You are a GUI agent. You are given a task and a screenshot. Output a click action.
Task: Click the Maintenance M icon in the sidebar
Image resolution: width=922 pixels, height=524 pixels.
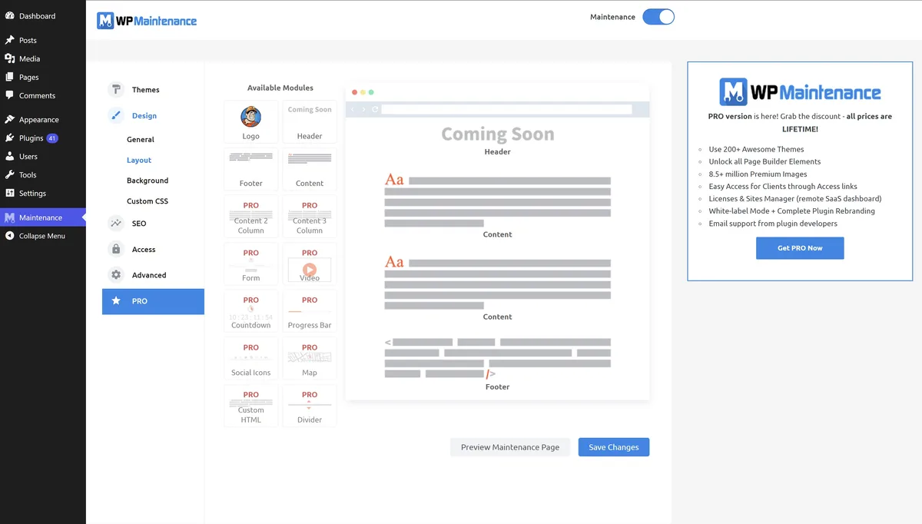[9, 217]
